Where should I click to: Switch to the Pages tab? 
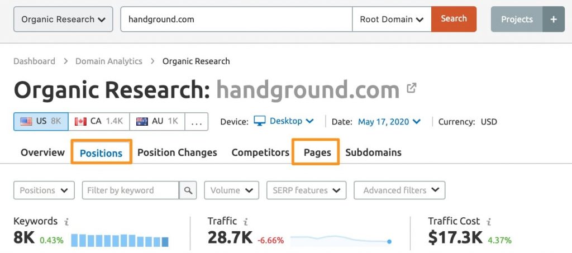click(317, 152)
